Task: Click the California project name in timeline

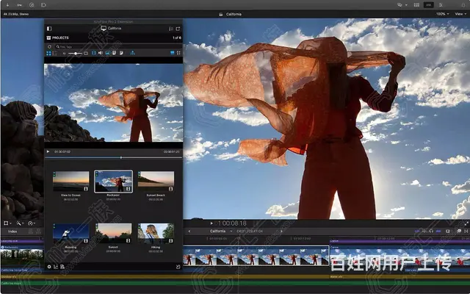Action: (219, 231)
